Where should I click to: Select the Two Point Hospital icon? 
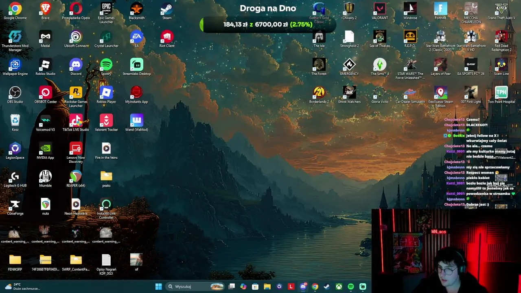(x=501, y=95)
